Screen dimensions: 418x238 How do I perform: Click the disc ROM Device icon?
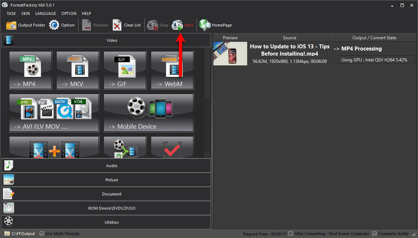(8, 208)
